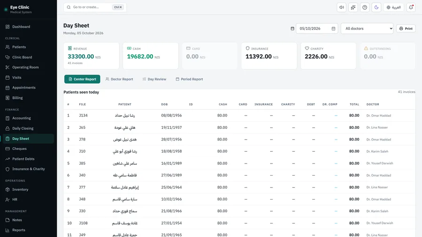Viewport: 422px width, 237px height.
Task: Open Dashboard in the sidebar
Action: coord(28,27)
